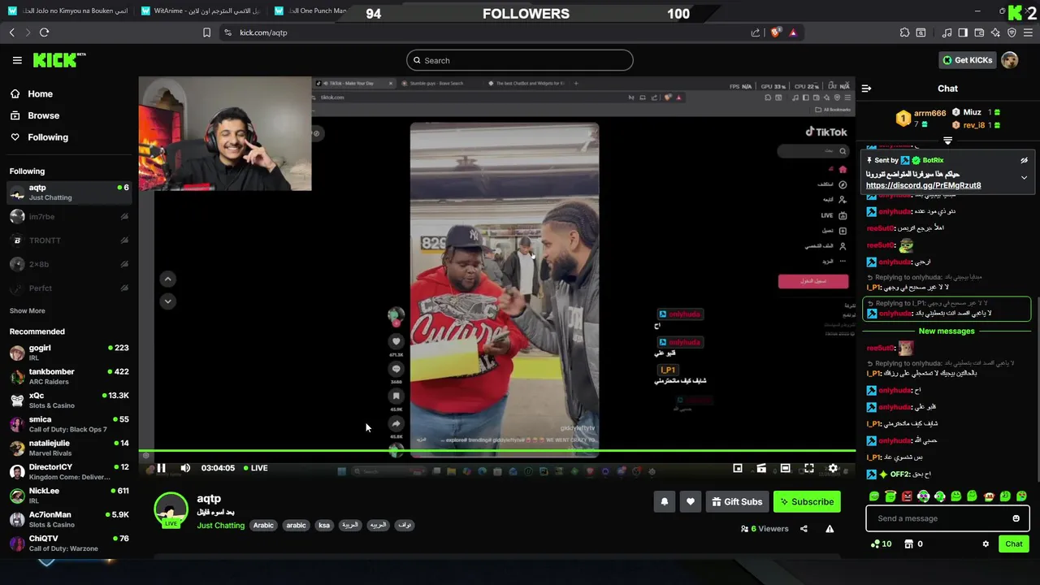
Task: Toggle browser sidebar panel icon
Action: click(963, 32)
